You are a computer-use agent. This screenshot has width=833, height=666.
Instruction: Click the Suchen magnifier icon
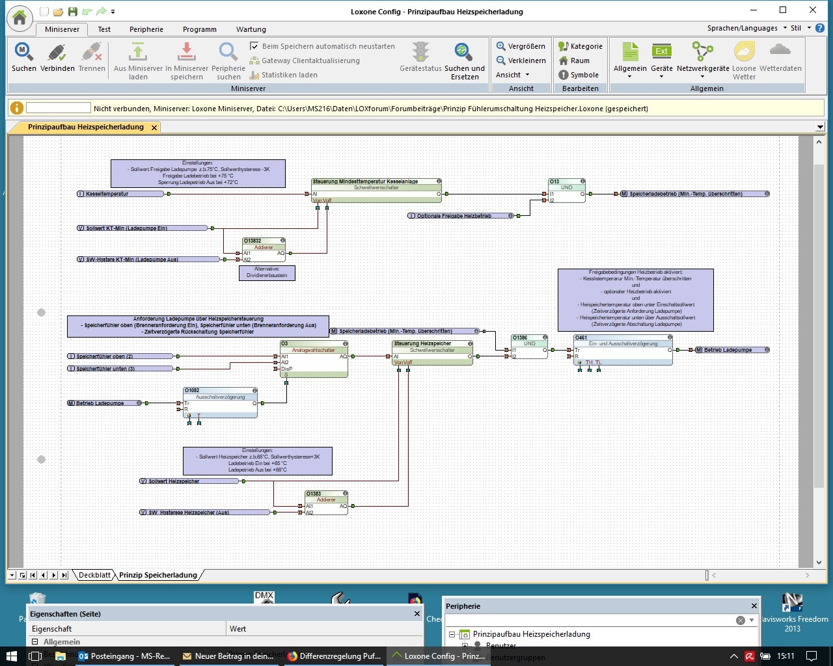[x=23, y=52]
